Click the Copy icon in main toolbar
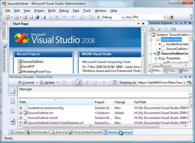This screenshot has height=143, width=195. tap(51, 17)
